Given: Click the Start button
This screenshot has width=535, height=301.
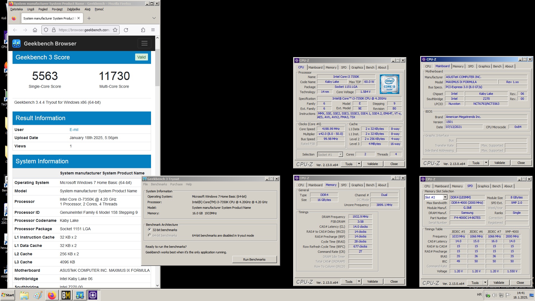Looking at the screenshot, I should point(8,295).
